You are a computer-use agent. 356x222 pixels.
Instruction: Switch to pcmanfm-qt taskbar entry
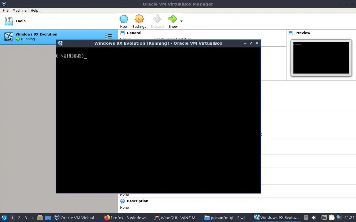coord(227,218)
